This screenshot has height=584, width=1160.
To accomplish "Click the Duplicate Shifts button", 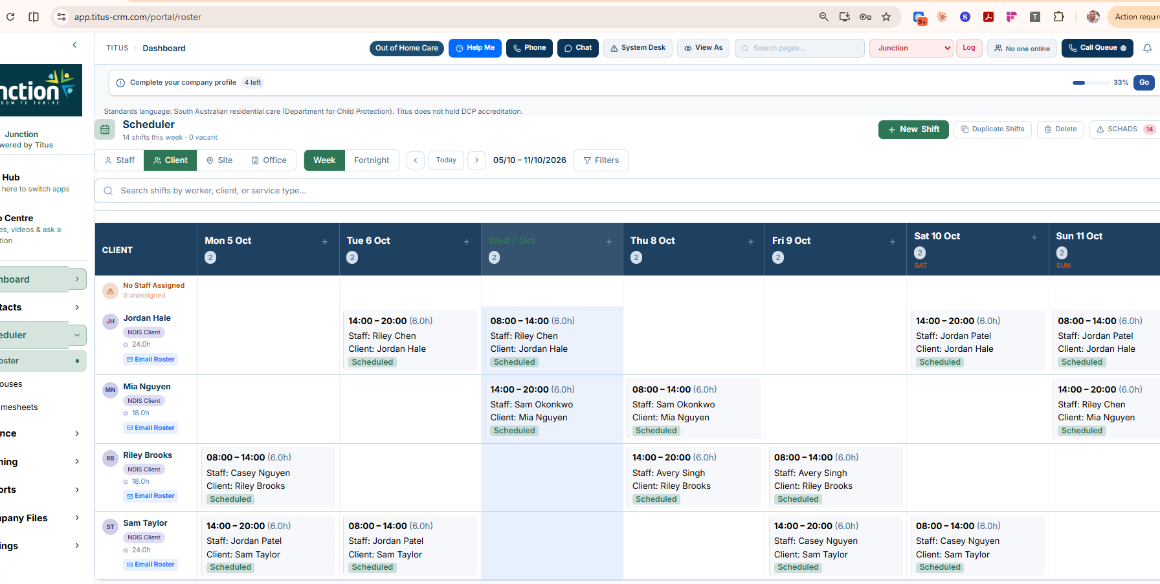I will click(992, 129).
